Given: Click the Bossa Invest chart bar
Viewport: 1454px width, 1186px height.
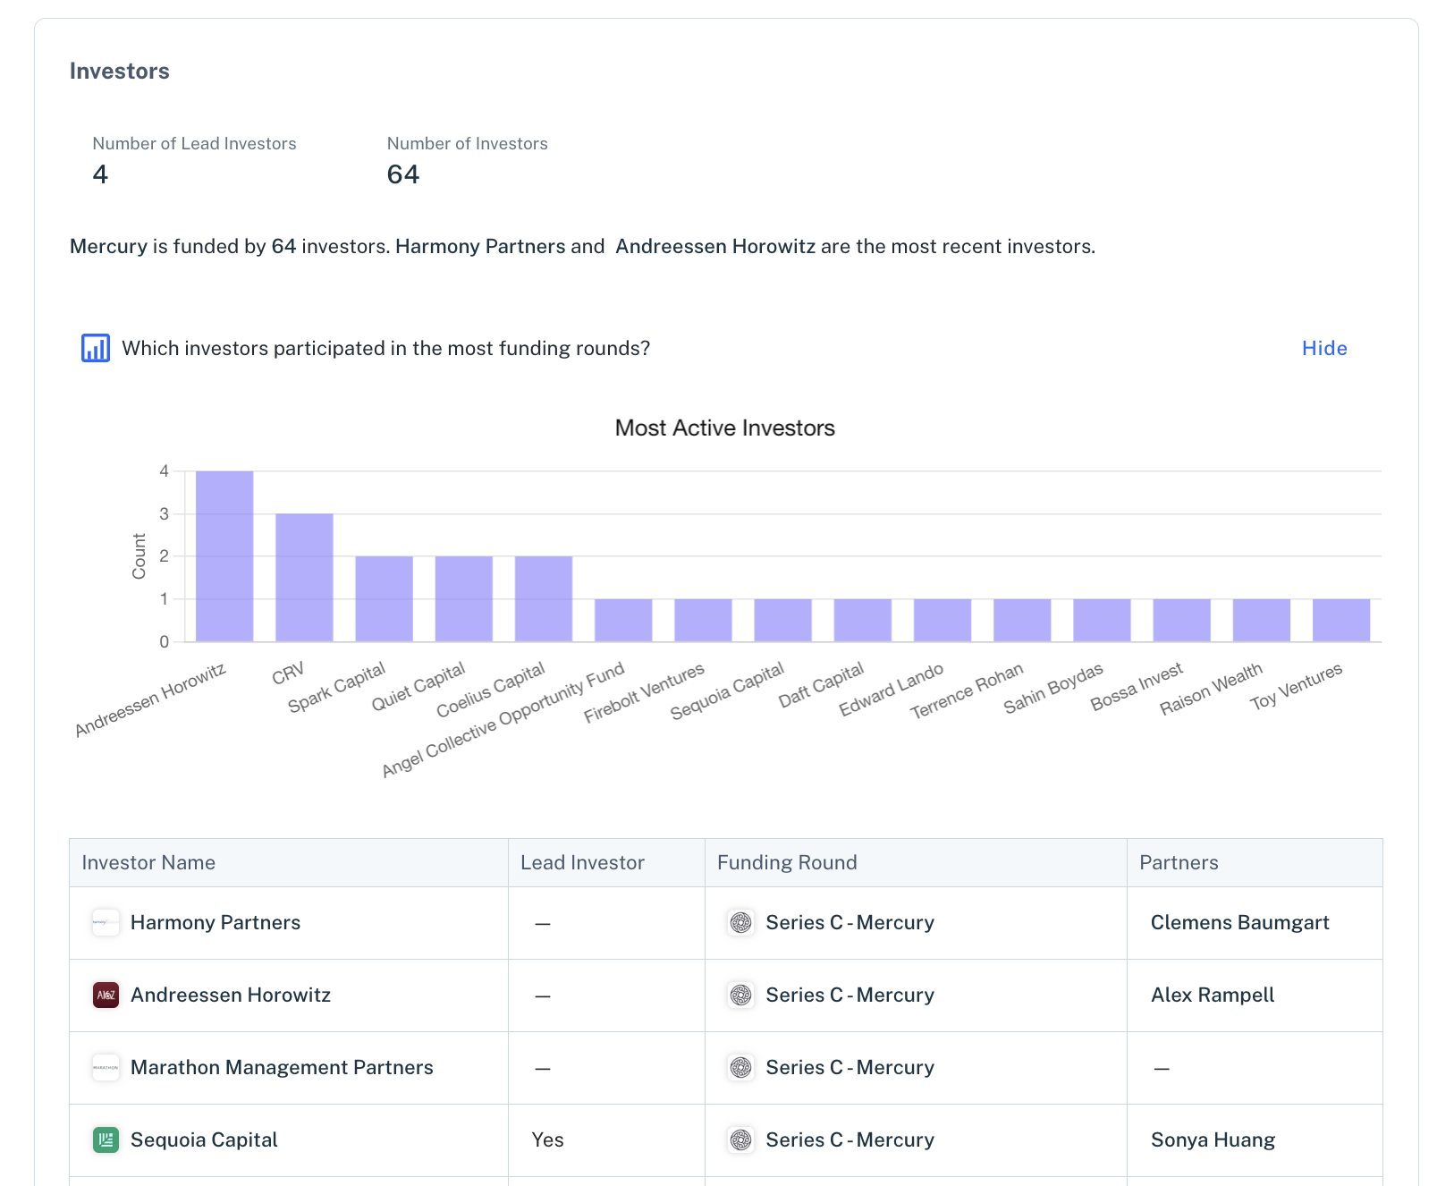Looking at the screenshot, I should [x=1181, y=620].
